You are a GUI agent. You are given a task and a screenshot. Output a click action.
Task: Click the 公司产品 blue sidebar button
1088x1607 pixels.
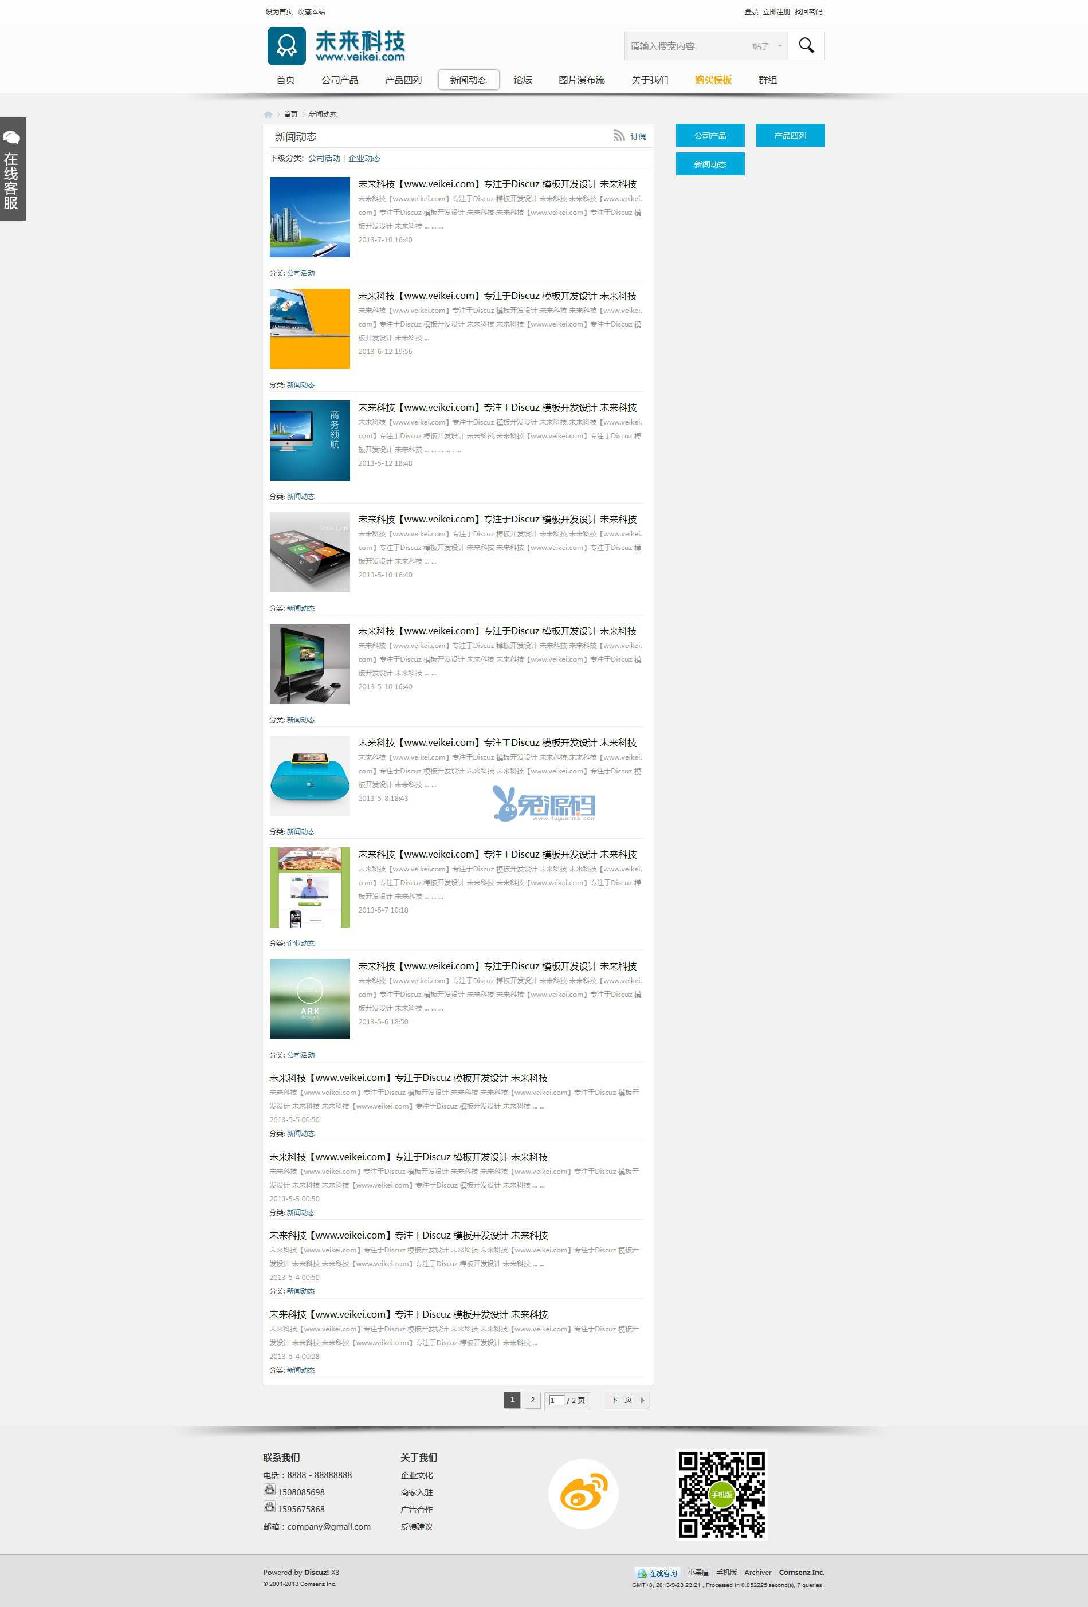(x=710, y=136)
